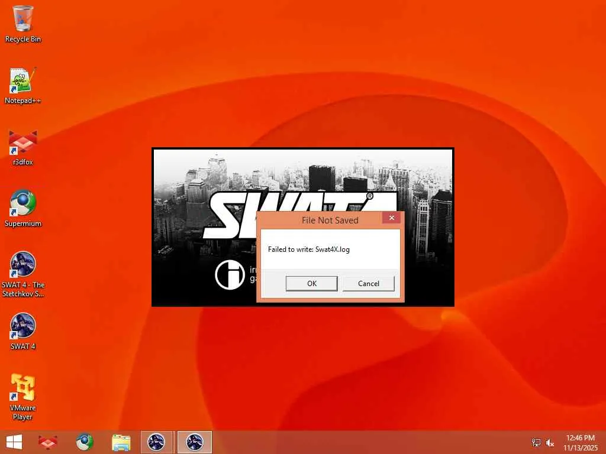
Task: Click the muted volume tray icon
Action: pos(550,443)
